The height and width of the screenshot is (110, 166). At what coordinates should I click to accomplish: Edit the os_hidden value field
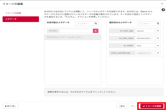144,46
